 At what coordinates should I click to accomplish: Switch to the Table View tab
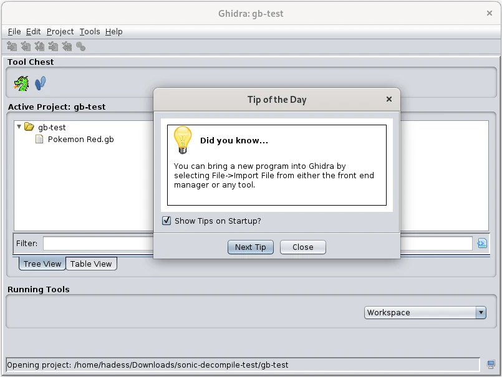(91, 264)
